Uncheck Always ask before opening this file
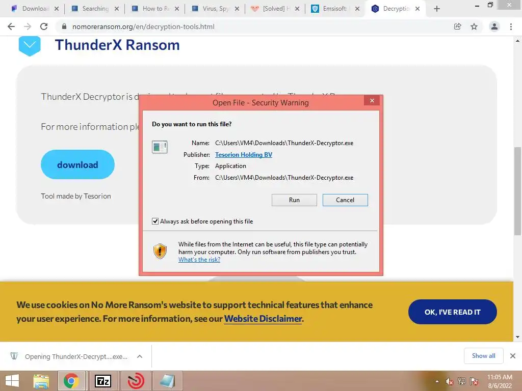Image resolution: width=522 pixels, height=391 pixels. 155,221
